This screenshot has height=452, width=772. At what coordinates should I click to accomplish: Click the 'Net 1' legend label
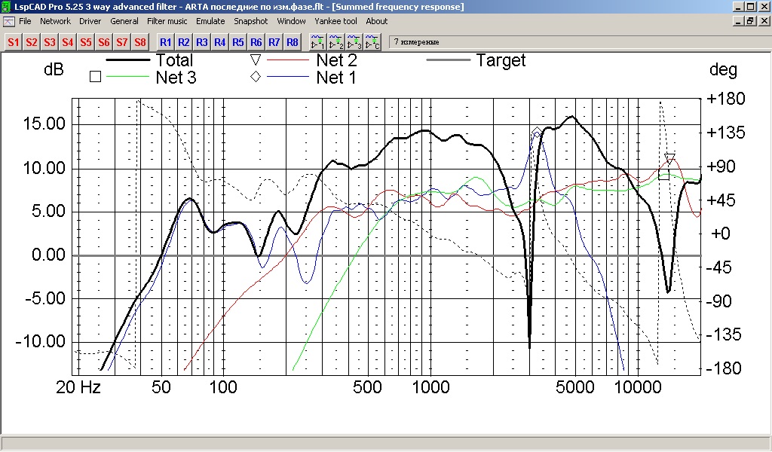click(x=335, y=78)
